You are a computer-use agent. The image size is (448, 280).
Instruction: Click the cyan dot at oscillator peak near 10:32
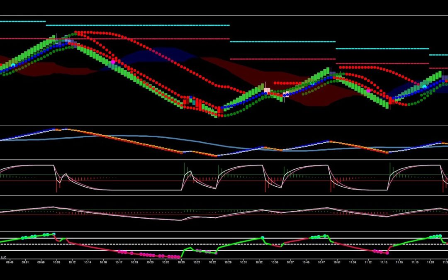pos(263,238)
